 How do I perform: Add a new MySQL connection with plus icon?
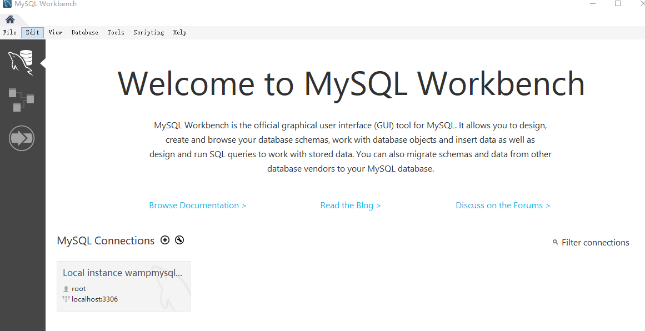165,239
